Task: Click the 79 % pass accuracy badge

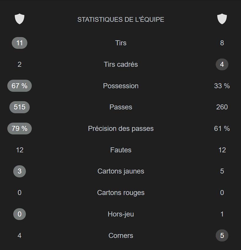Action: click(x=19, y=129)
